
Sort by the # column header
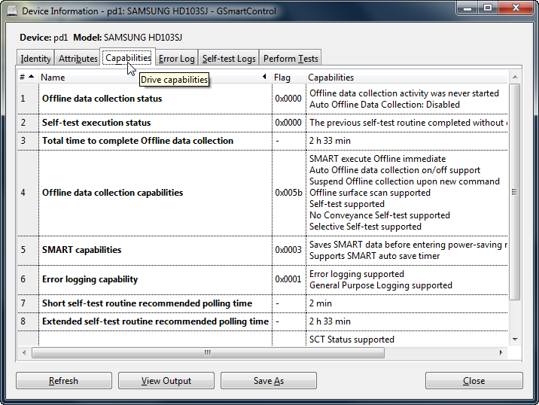click(x=28, y=78)
